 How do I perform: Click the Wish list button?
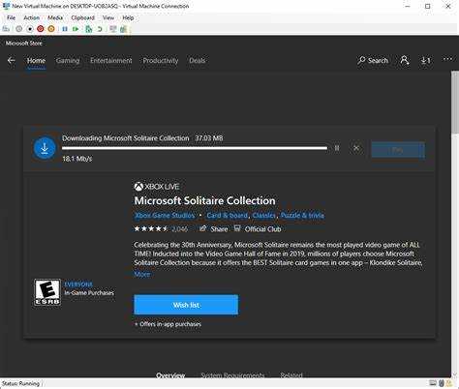(x=186, y=305)
